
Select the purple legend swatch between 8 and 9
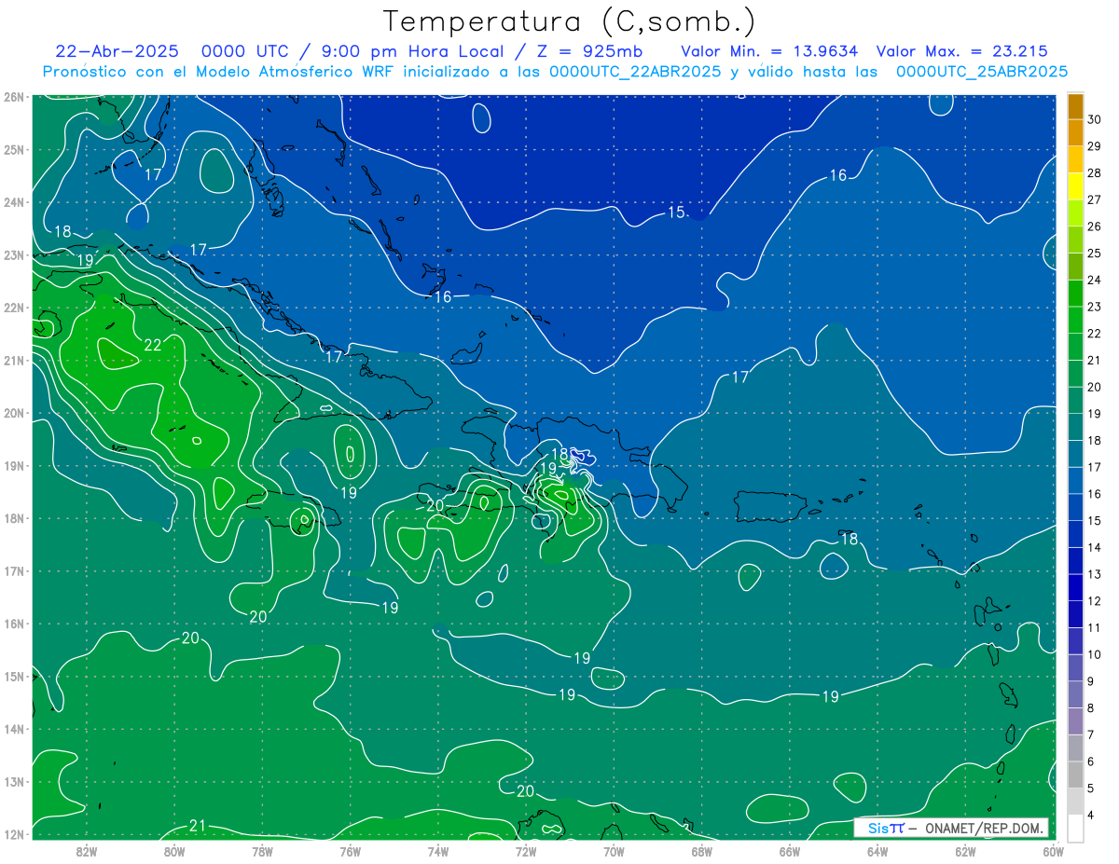click(x=1075, y=694)
